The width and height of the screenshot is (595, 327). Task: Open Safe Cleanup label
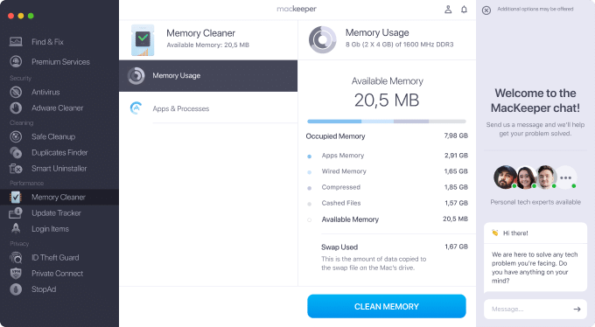[53, 137]
